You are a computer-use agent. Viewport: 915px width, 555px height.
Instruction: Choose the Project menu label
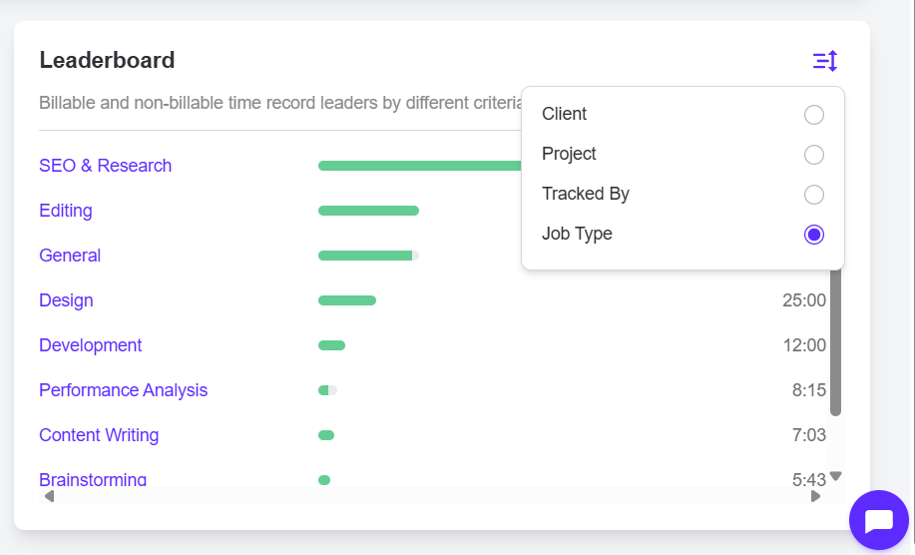point(569,154)
